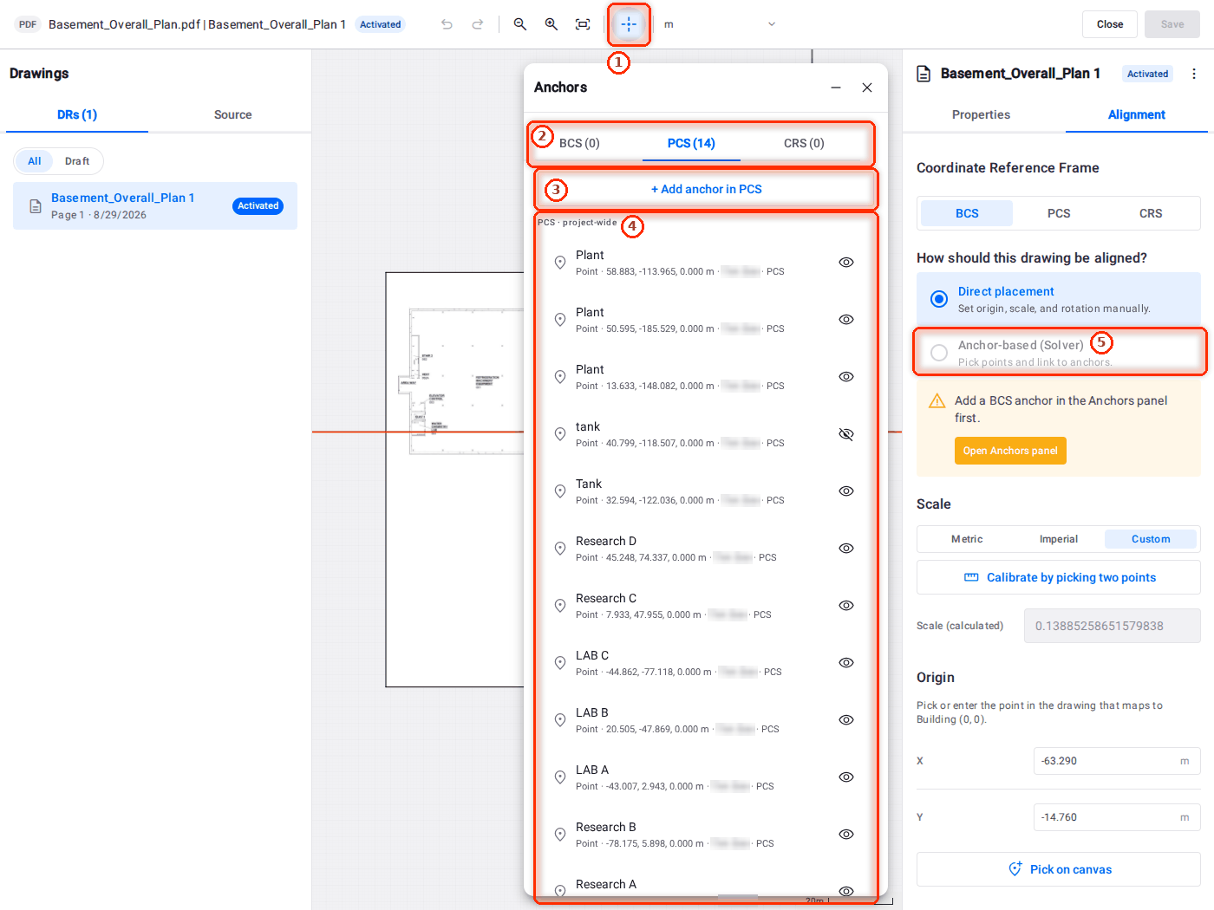Click the pin icon of the LAB A anchor

point(560,777)
